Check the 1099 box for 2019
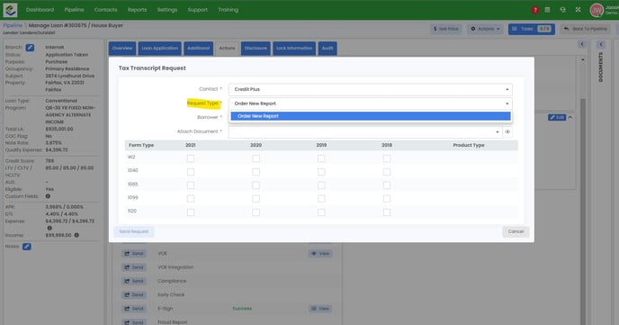The width and height of the screenshot is (619, 325). coord(321,199)
